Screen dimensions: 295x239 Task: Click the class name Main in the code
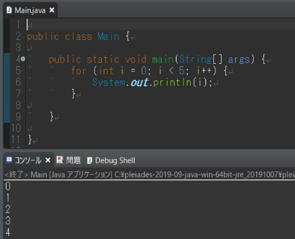coord(108,37)
